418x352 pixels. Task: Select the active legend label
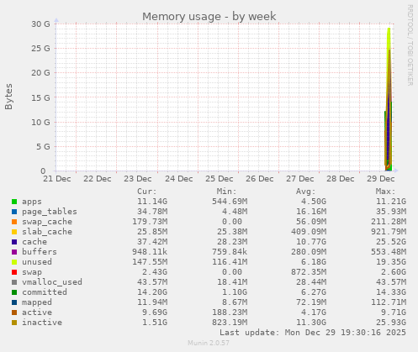pos(37,313)
